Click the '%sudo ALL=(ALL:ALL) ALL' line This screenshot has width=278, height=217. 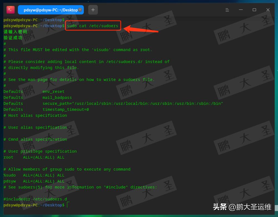pos(34,175)
